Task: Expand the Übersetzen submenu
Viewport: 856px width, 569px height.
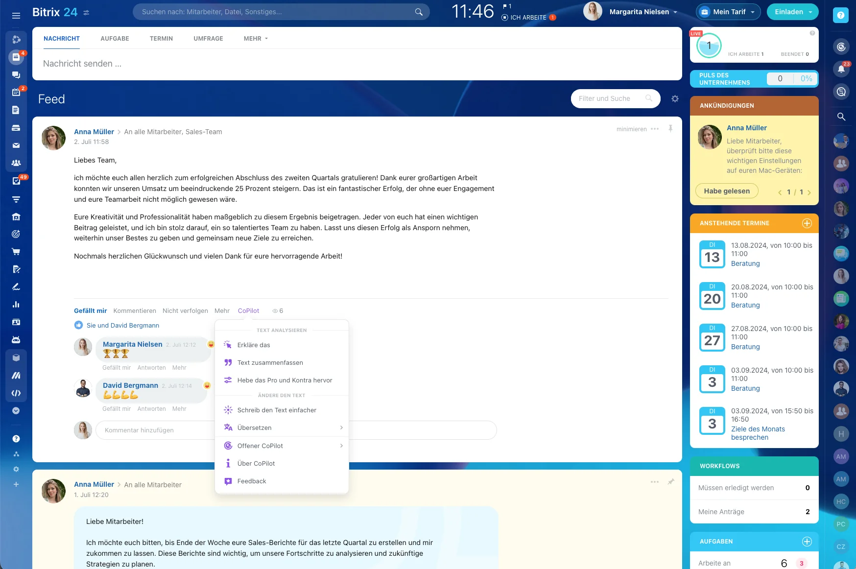Action: [x=282, y=428]
